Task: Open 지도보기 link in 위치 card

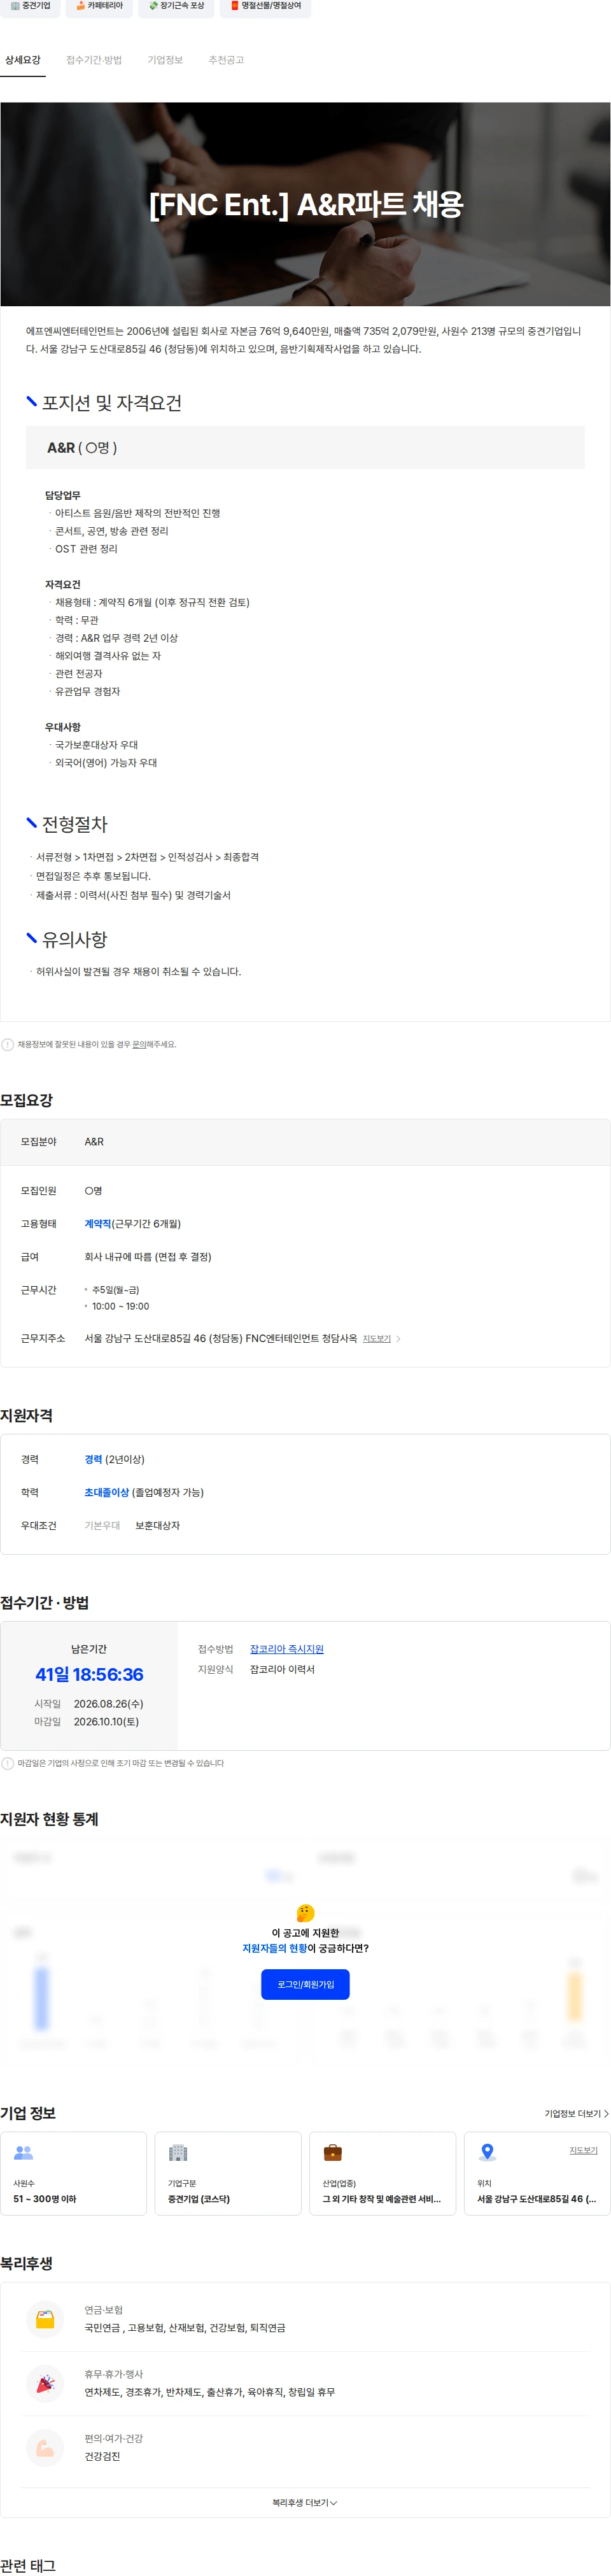Action: click(583, 2150)
